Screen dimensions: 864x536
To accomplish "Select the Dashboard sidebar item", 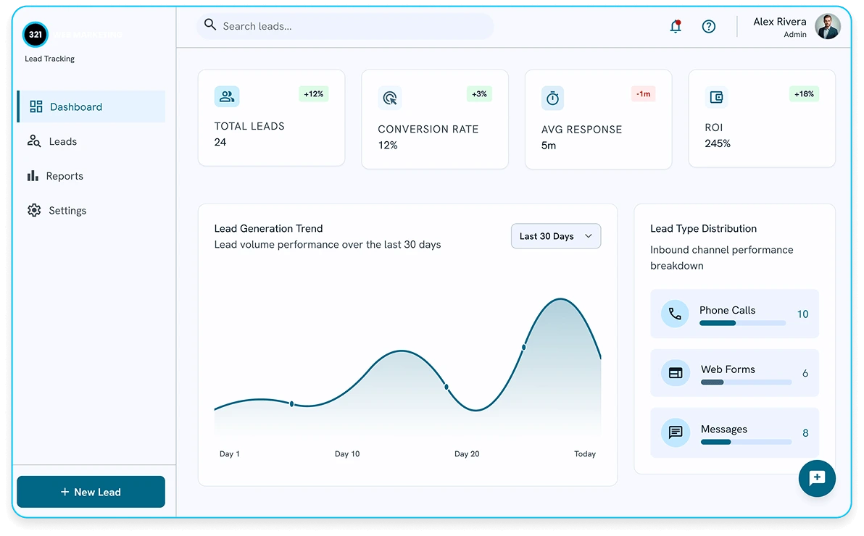I will click(x=91, y=107).
